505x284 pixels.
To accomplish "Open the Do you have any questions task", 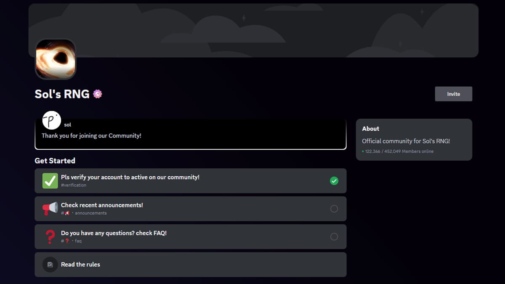I will tap(189, 236).
